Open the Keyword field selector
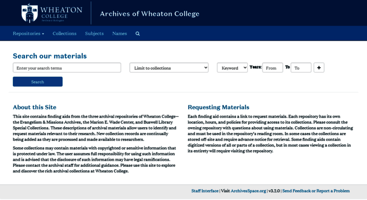367x200 pixels. [x=232, y=68]
